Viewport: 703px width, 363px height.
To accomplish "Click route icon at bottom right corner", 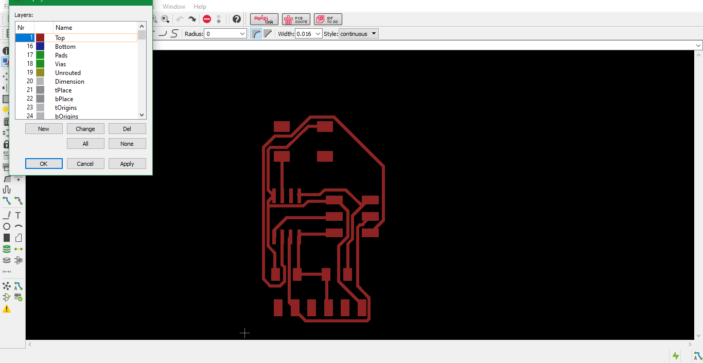I will pos(697,355).
